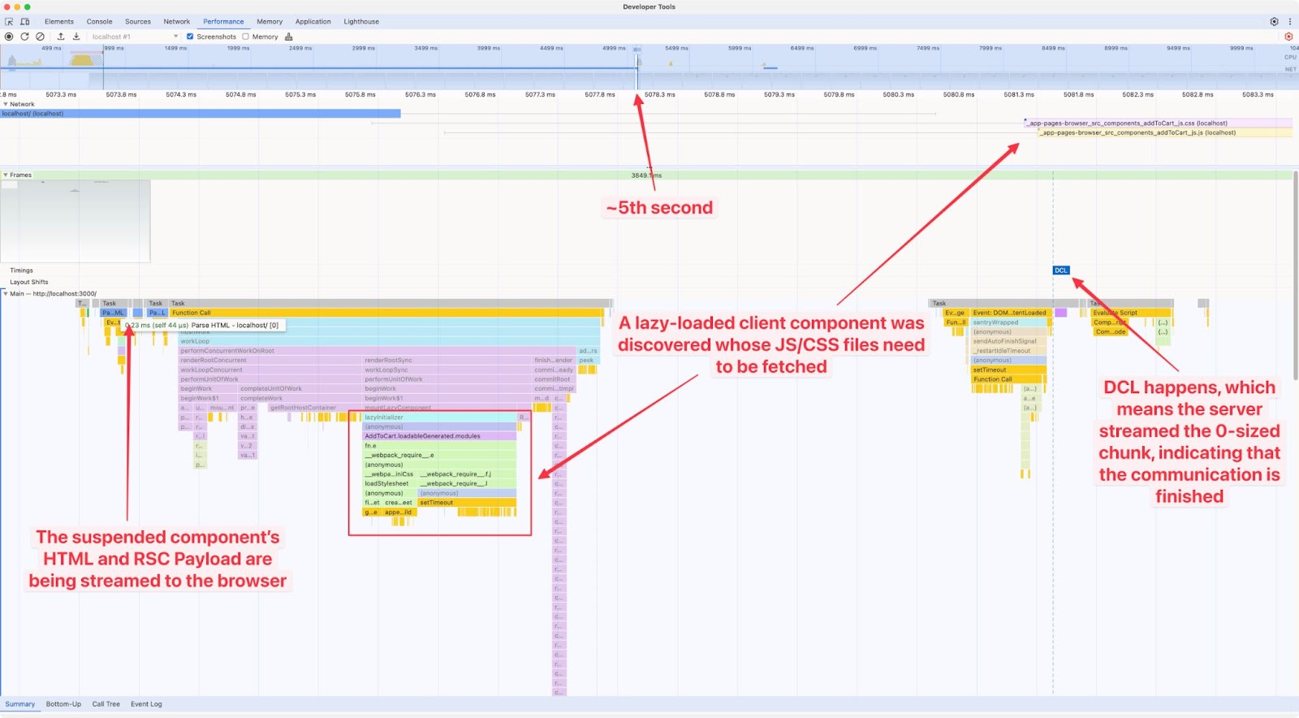
Task: Toggle the Memory checkbox in toolbar
Action: coord(245,37)
